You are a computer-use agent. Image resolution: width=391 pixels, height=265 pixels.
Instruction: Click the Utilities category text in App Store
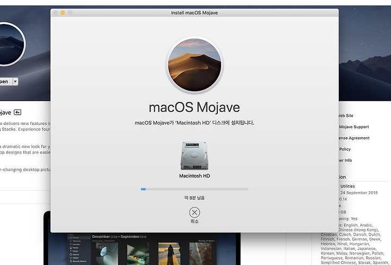(348, 186)
